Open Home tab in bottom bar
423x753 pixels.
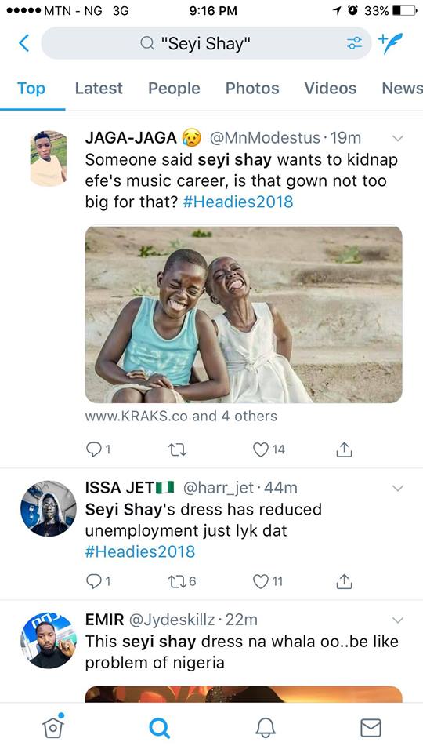click(x=53, y=726)
